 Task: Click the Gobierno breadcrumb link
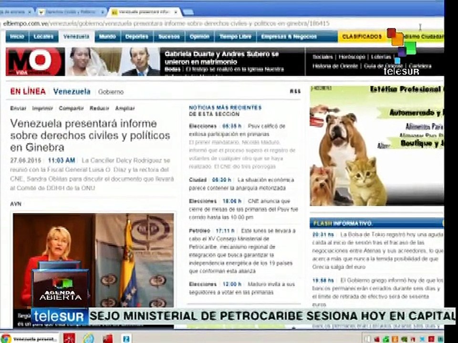[111, 92]
